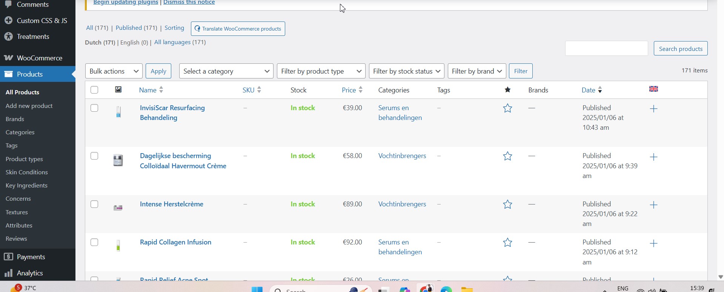Sort products by Date column
Image resolution: width=724 pixels, height=292 pixels.
click(x=592, y=90)
